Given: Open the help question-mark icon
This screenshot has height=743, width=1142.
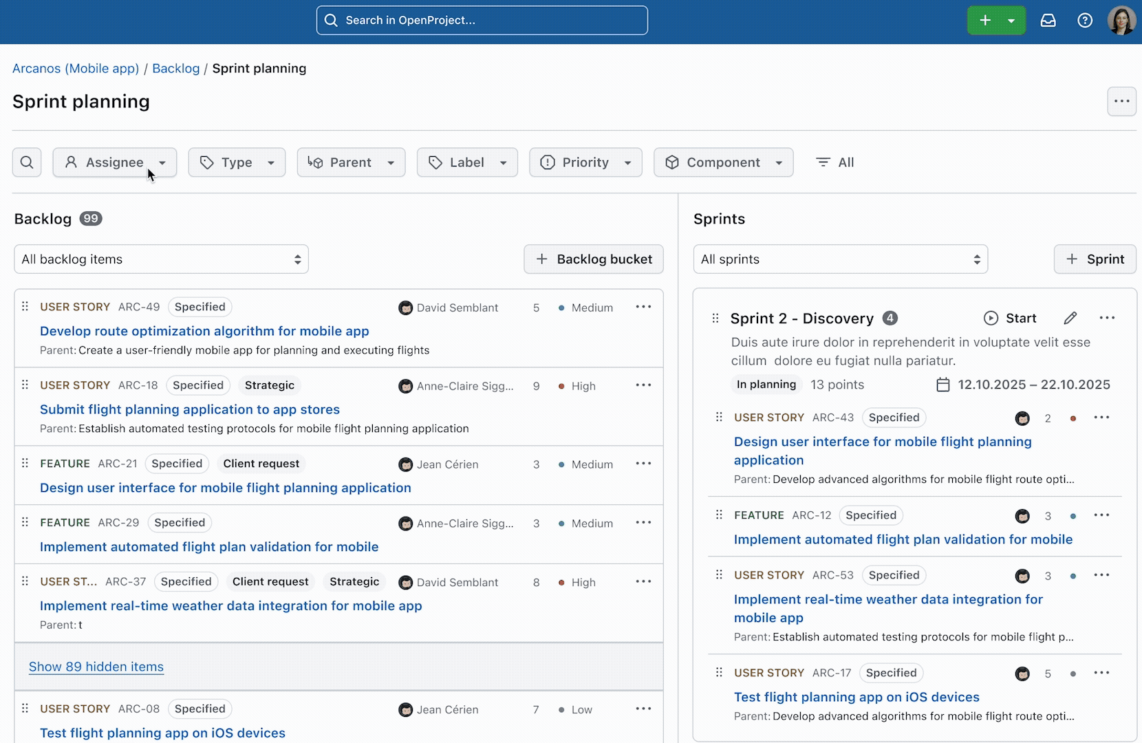Looking at the screenshot, I should click(1085, 20).
